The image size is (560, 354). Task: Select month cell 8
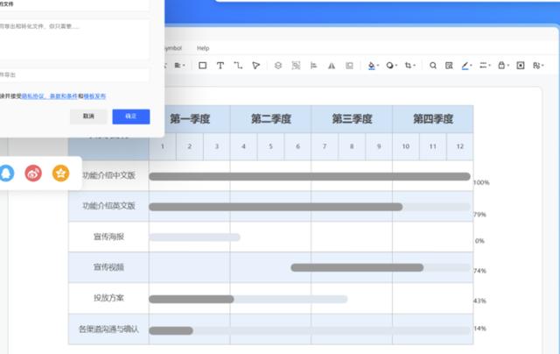(352, 146)
